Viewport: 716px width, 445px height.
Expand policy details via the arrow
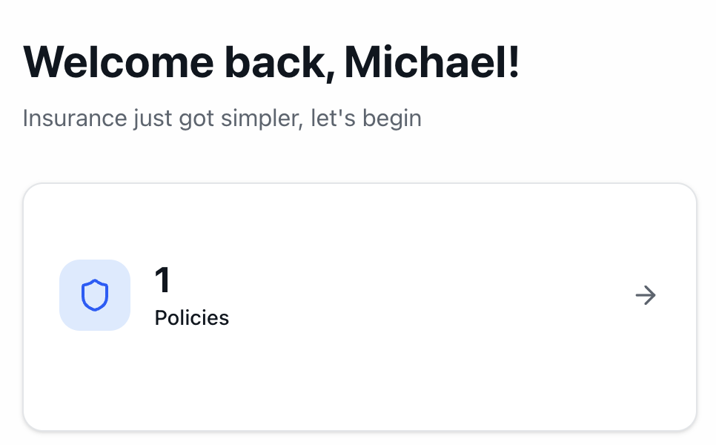(646, 296)
